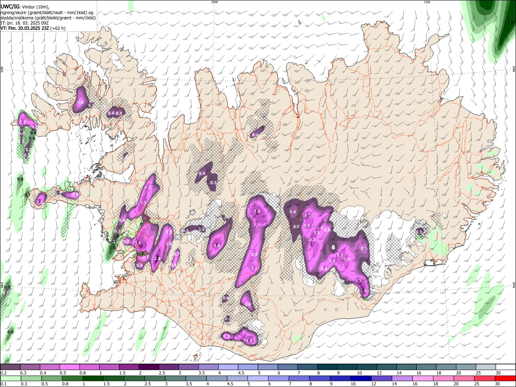Screen dimensions: 516x387
Task: Click the '2.4' precipitation value on the map
Action: pos(157,259)
